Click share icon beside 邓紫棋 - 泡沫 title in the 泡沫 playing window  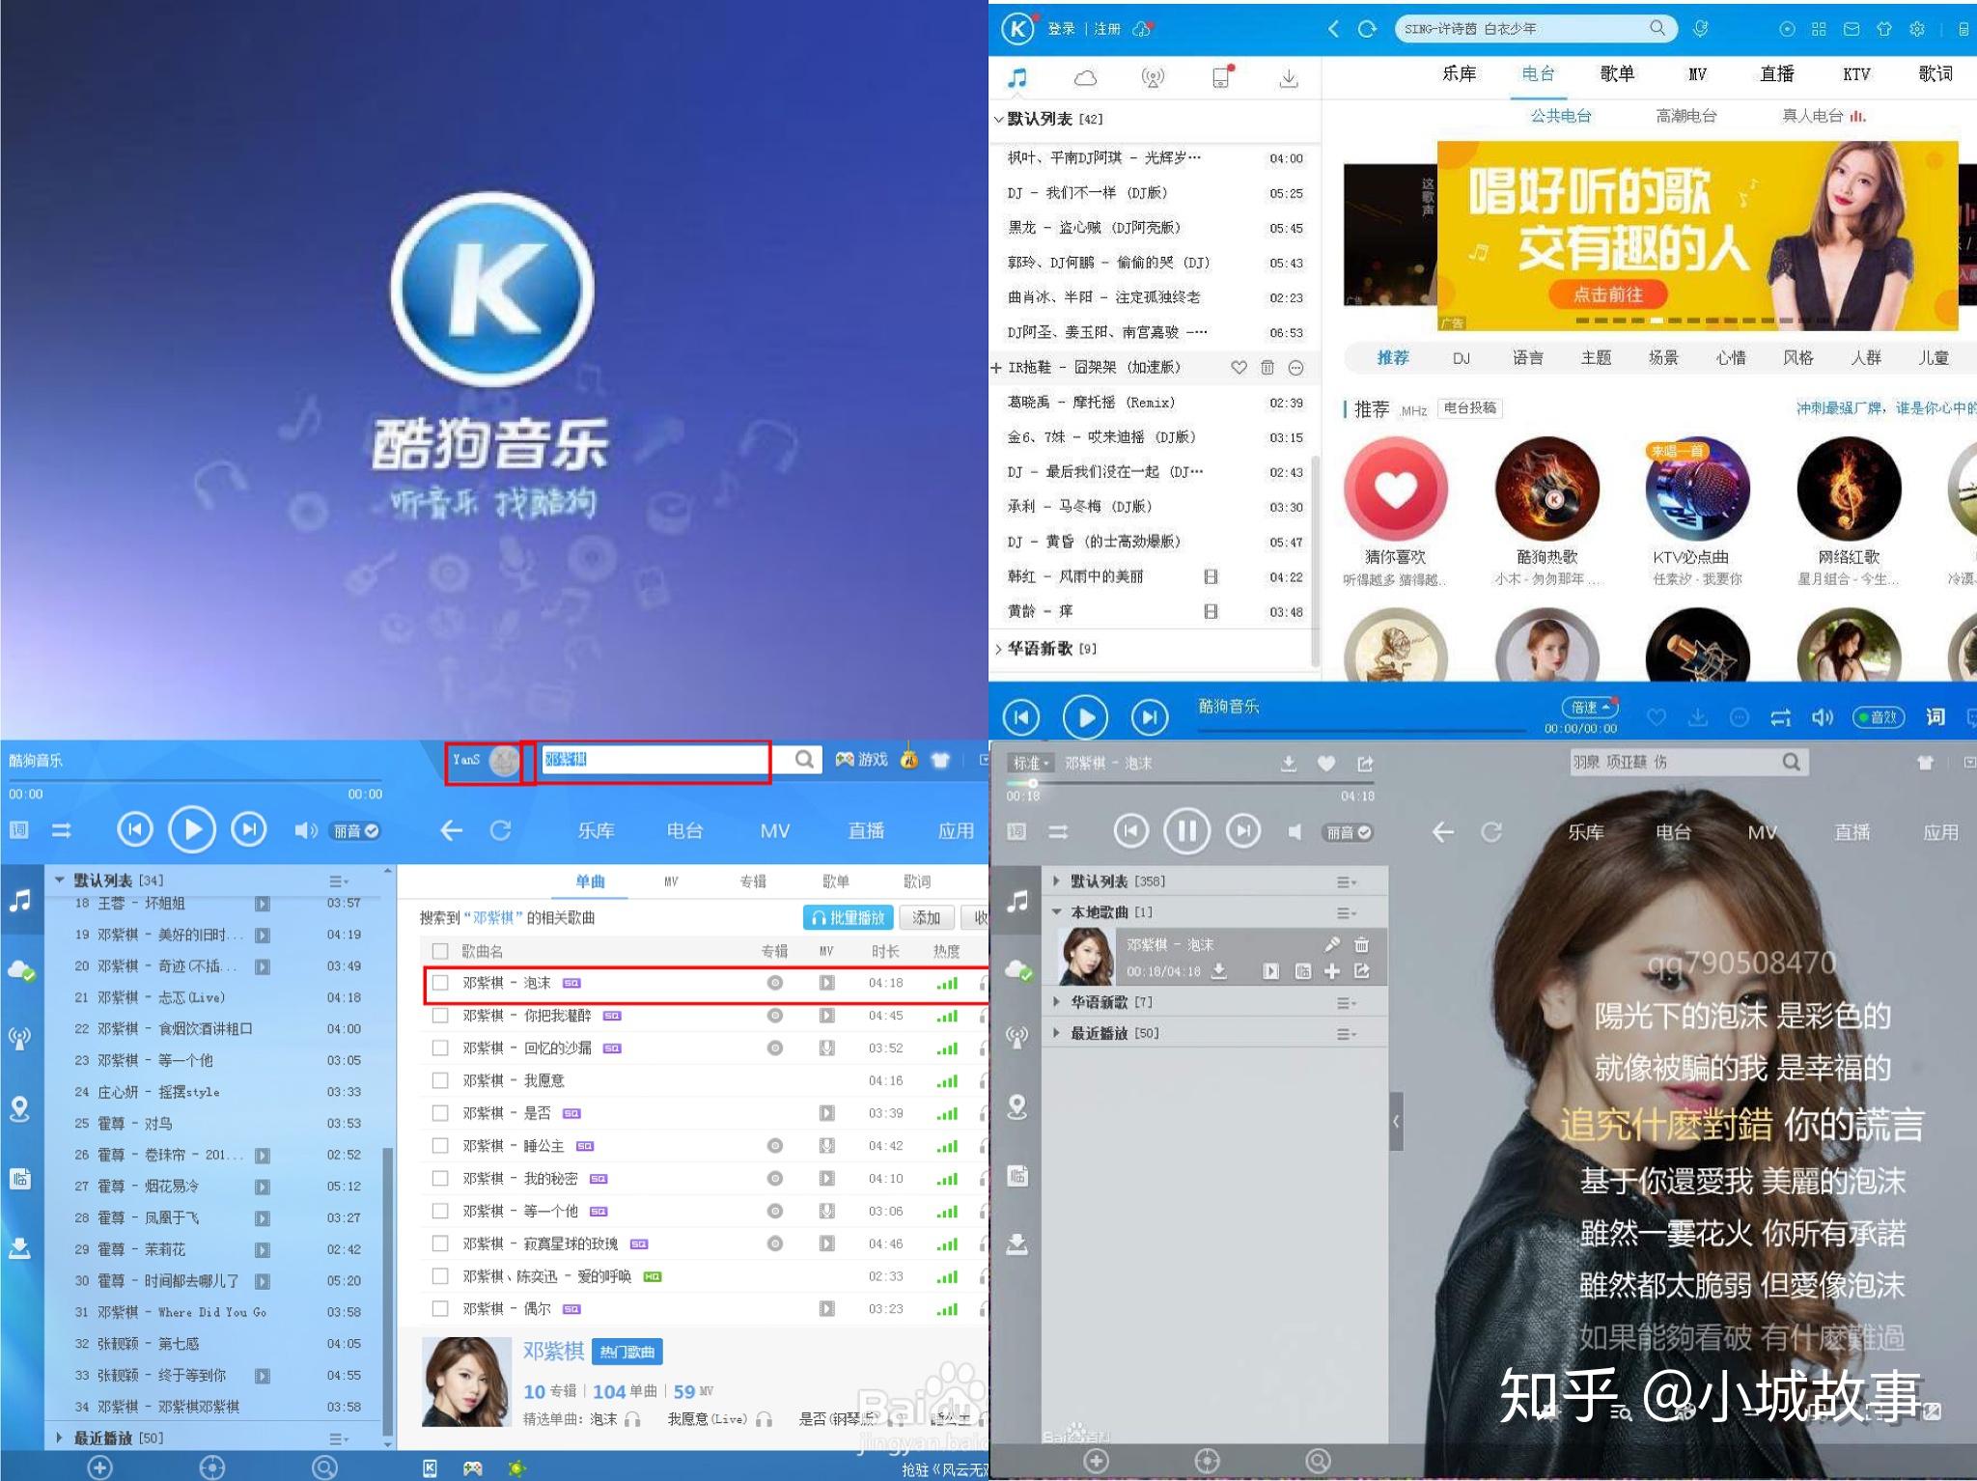coord(1365,764)
